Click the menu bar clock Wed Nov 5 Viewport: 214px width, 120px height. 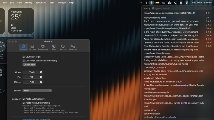pos(201,2)
